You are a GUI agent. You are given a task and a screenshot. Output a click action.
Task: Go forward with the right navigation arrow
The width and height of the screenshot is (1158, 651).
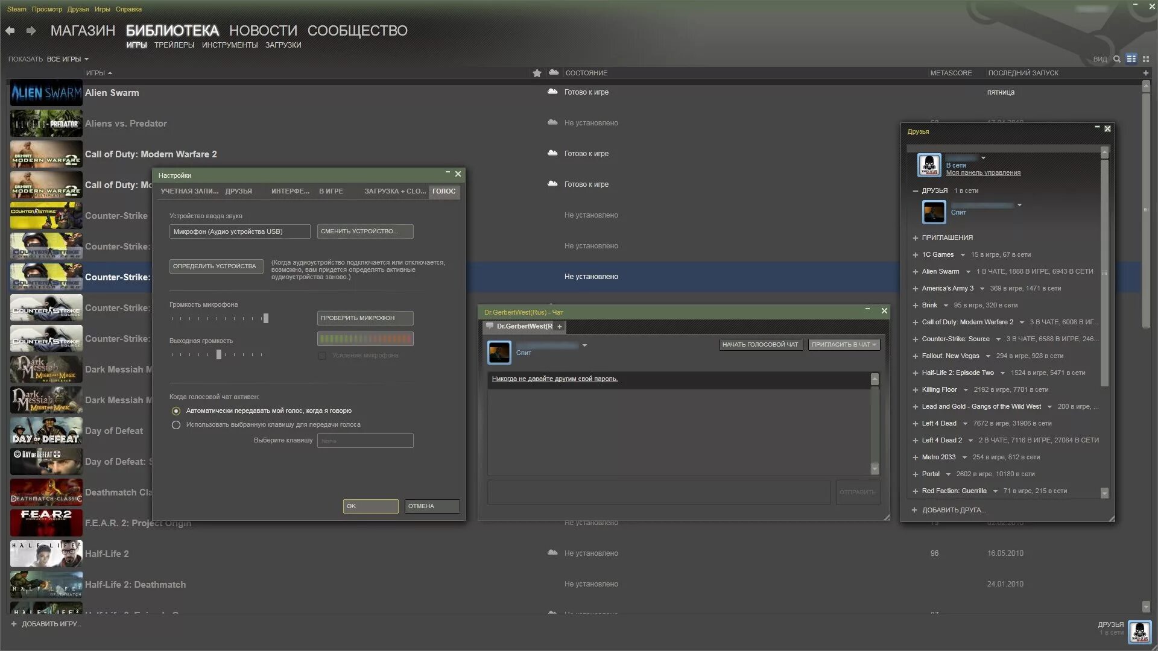coord(31,31)
